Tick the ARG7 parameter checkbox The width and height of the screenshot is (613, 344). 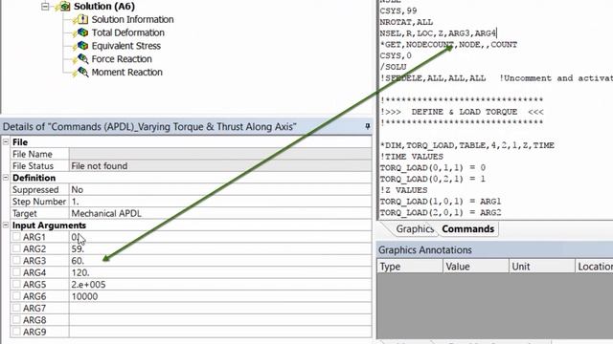tap(16, 308)
